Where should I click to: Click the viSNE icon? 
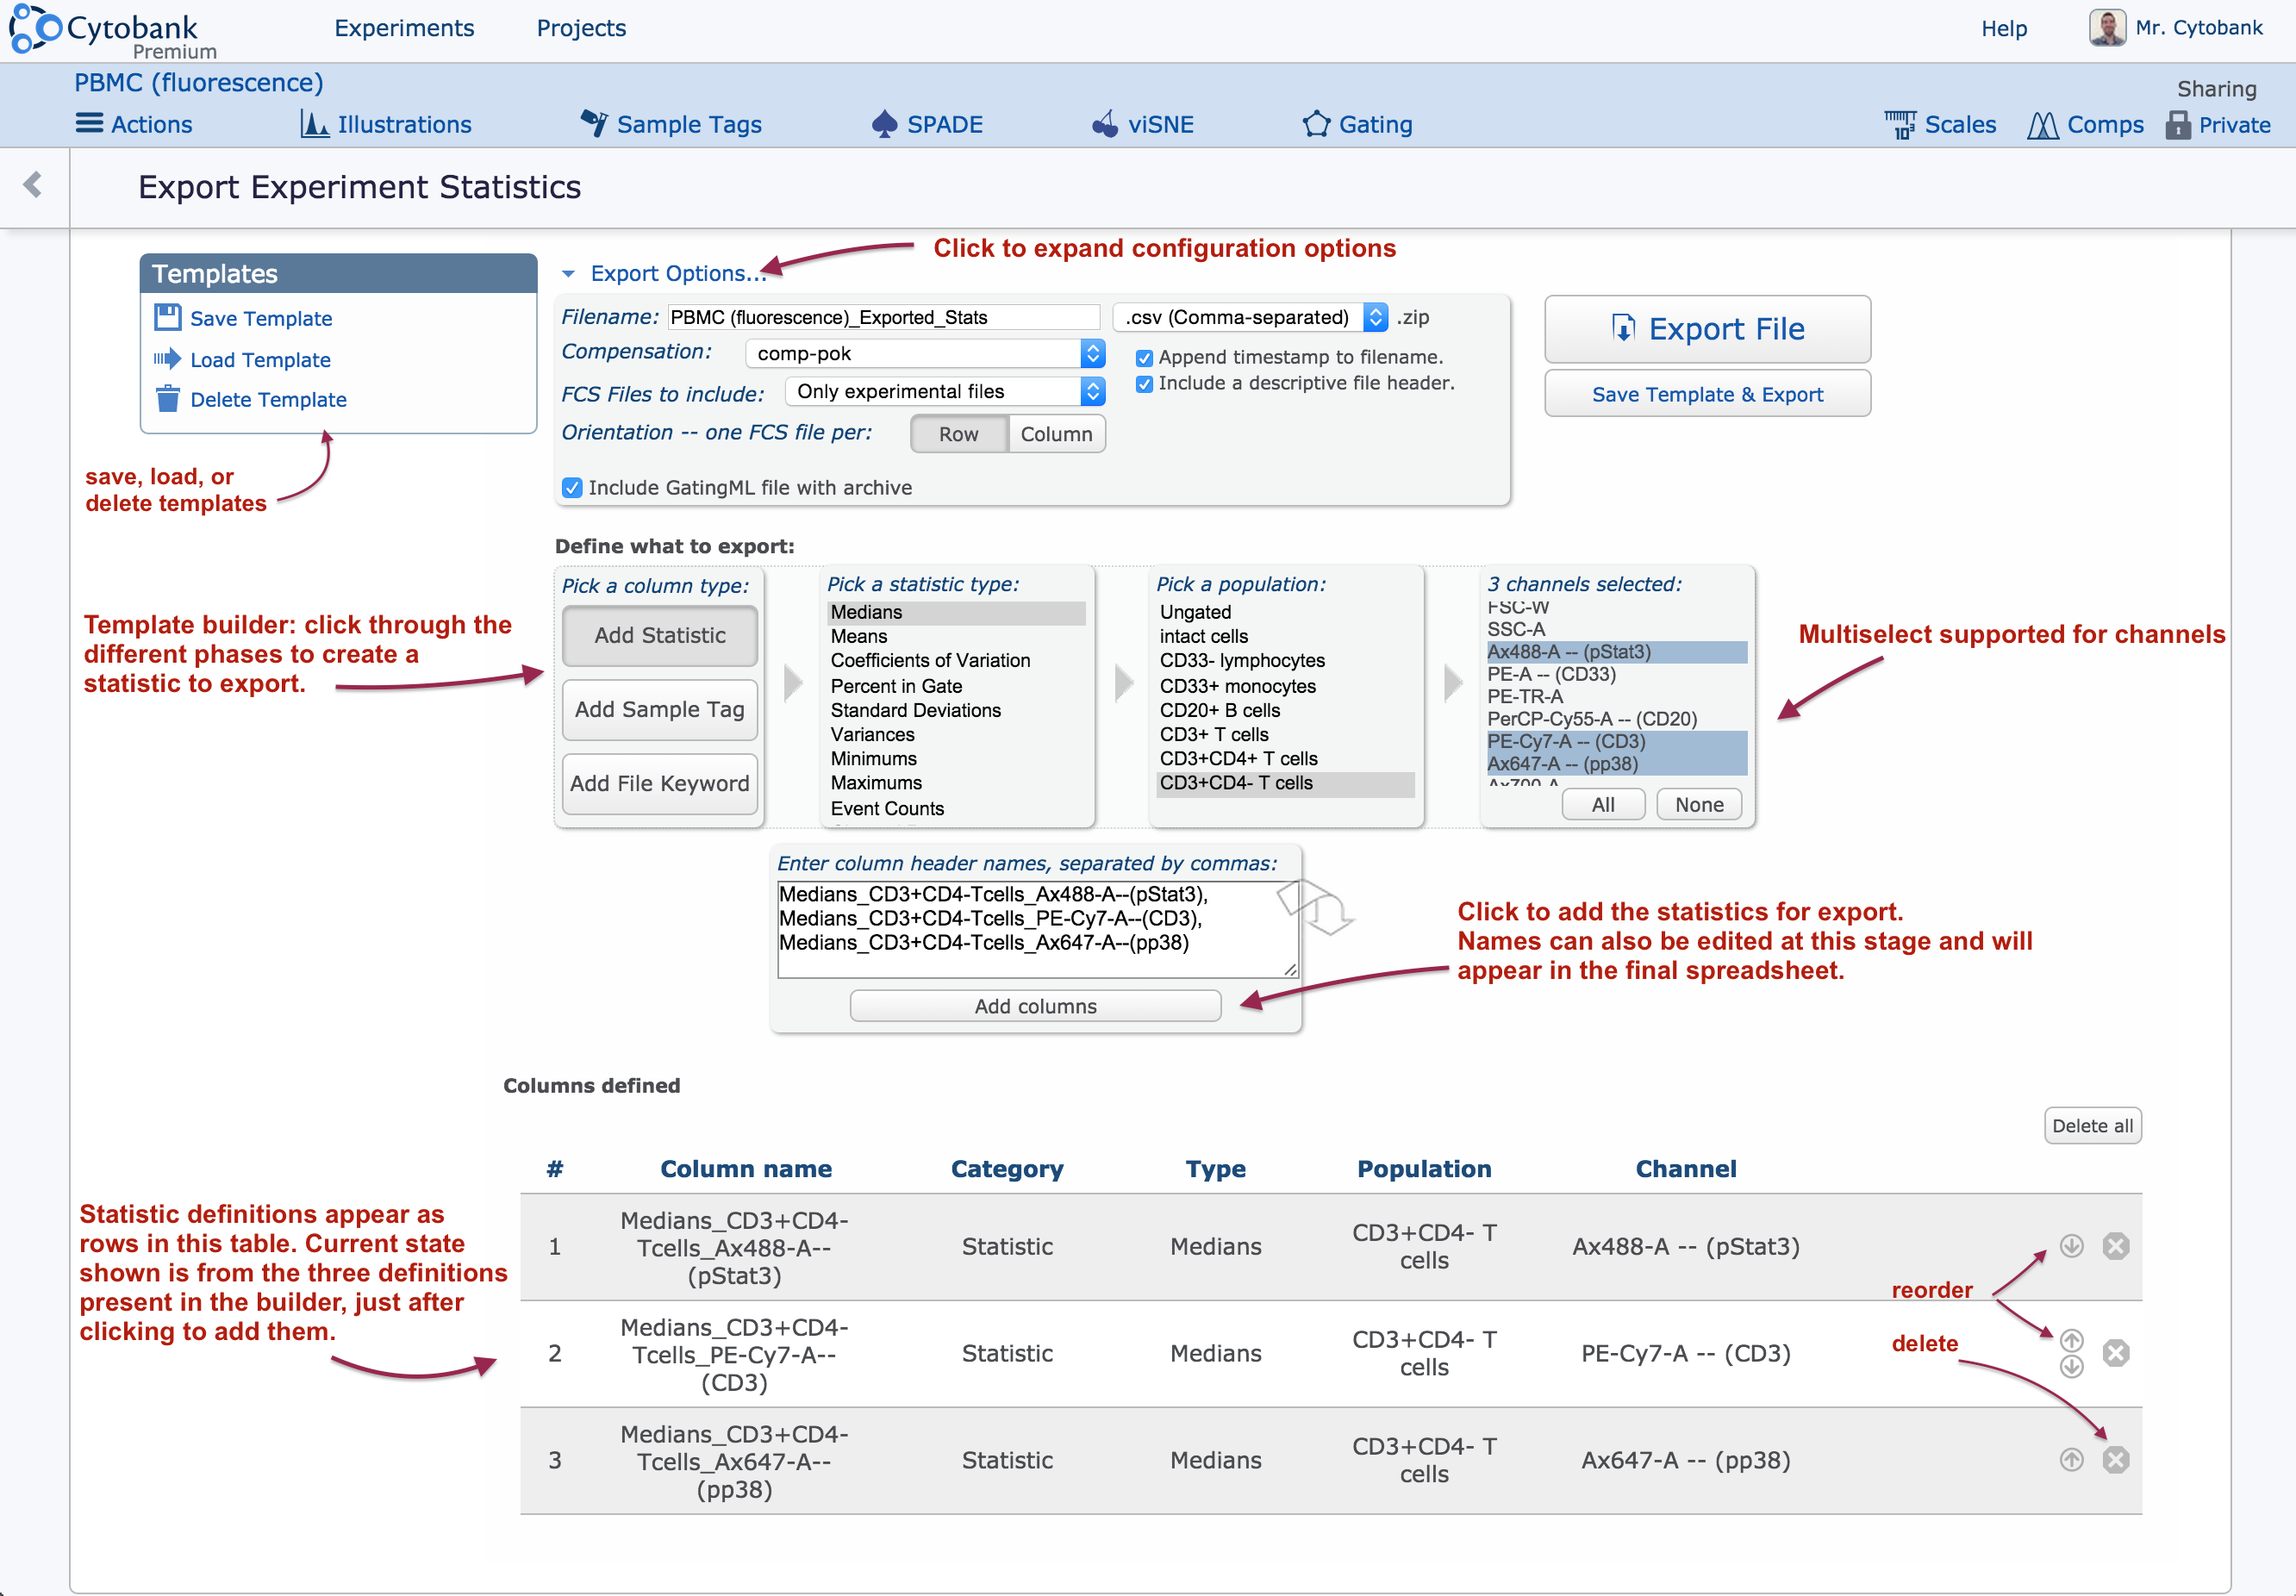tap(1104, 123)
